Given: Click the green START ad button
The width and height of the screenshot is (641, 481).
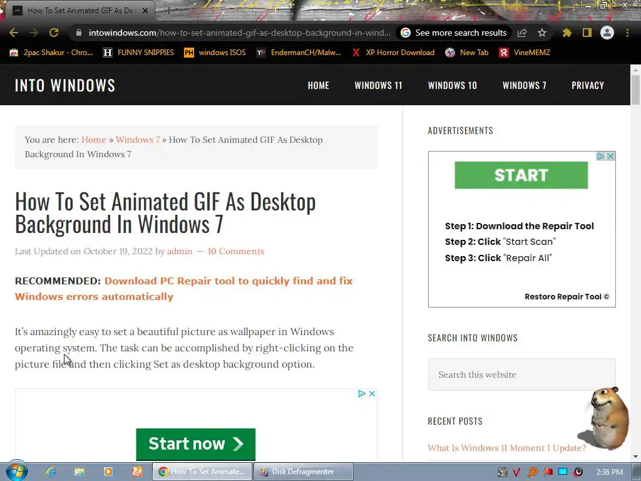Looking at the screenshot, I should pos(521,175).
